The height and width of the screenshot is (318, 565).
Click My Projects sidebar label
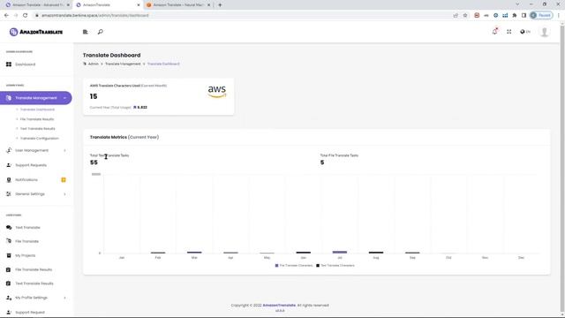[26, 255]
